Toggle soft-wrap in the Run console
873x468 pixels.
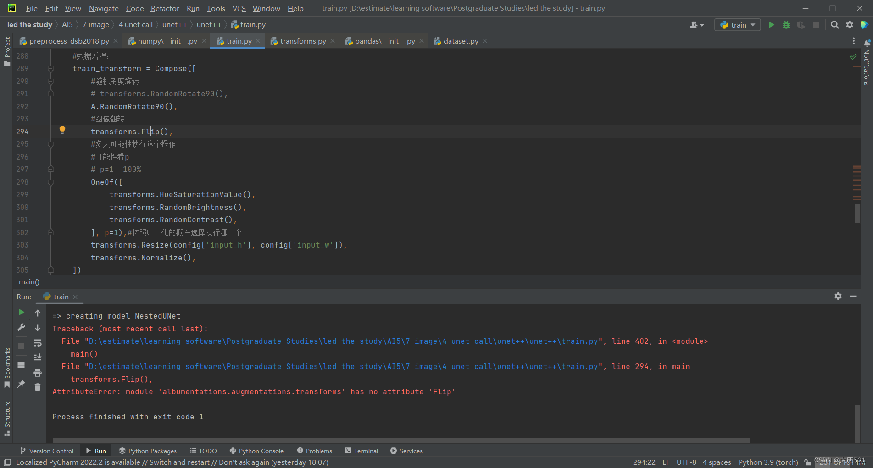(x=38, y=343)
